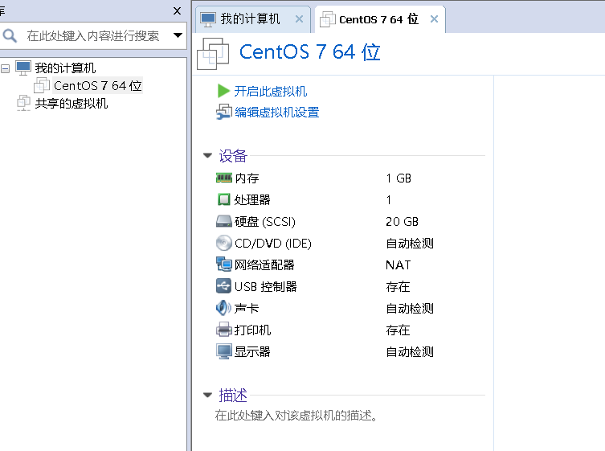Click the 显示器 display monitor icon

[x=224, y=352]
